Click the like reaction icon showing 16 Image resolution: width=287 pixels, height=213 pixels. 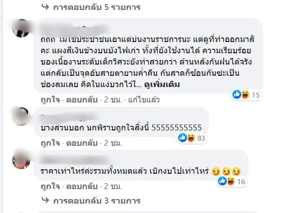click(222, 181)
